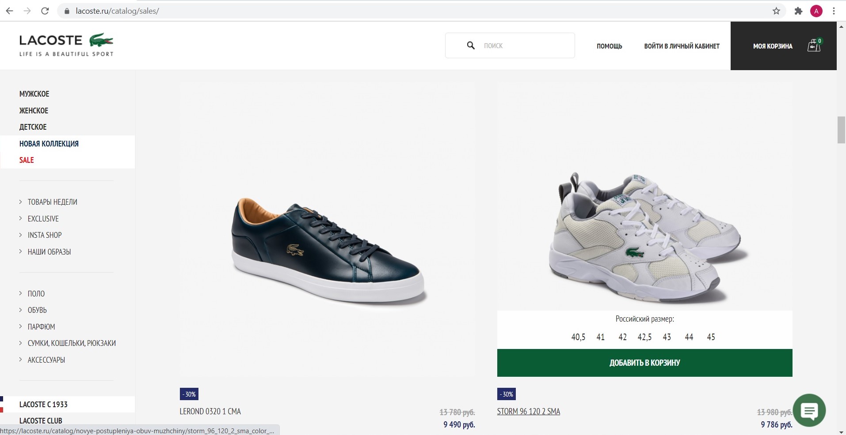Choose size 44 for Storm sneakers
This screenshot has height=435, width=846.
point(689,337)
